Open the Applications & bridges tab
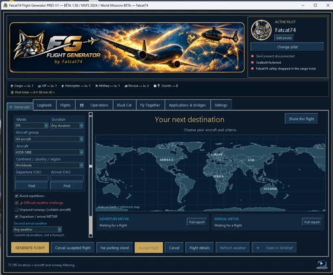 pyautogui.click(x=187, y=105)
